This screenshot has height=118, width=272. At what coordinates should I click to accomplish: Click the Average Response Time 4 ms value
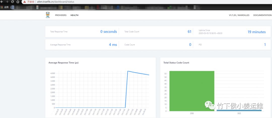tap(113, 45)
